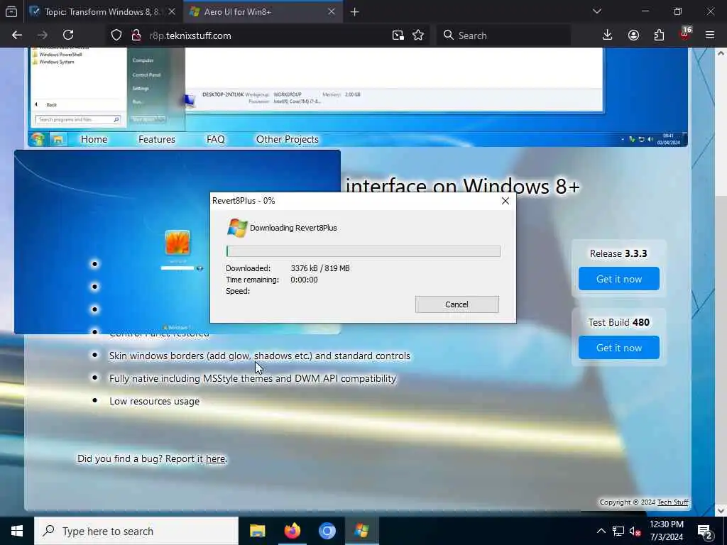The height and width of the screenshot is (545, 727).
Task: Open the Tech Stuff copyright link
Action: coord(673,502)
